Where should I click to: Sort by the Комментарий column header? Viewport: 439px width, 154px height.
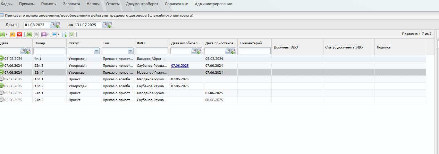pyautogui.click(x=251, y=43)
